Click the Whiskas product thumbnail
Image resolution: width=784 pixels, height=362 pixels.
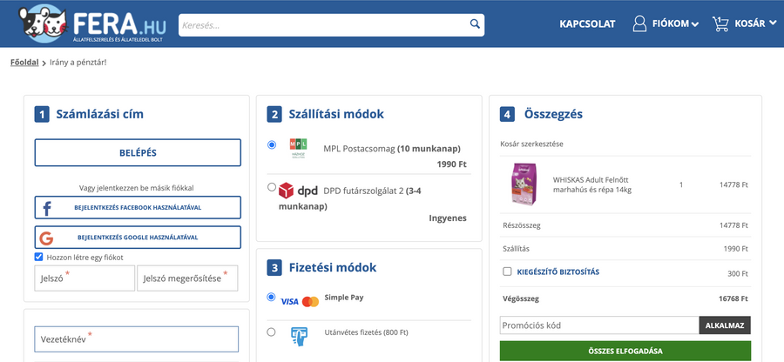point(523,184)
